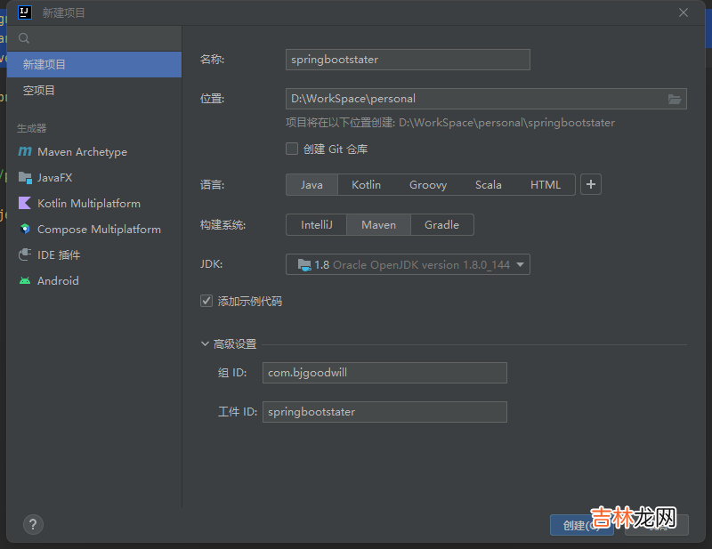The height and width of the screenshot is (549, 712).
Task: Click the folder browse icon in 位置 field
Action: 674,99
